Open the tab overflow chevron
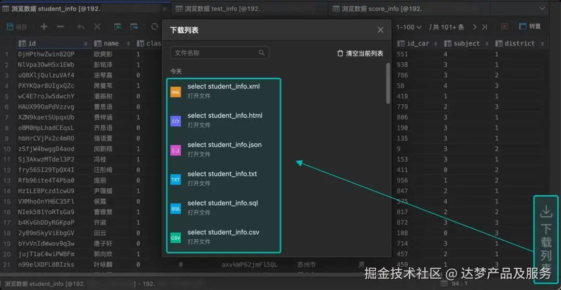This screenshot has width=561, height=290. (x=542, y=9)
